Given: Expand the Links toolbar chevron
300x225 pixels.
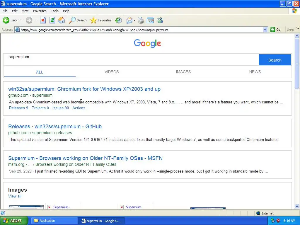Looking at the screenshot, I should 298,28.
